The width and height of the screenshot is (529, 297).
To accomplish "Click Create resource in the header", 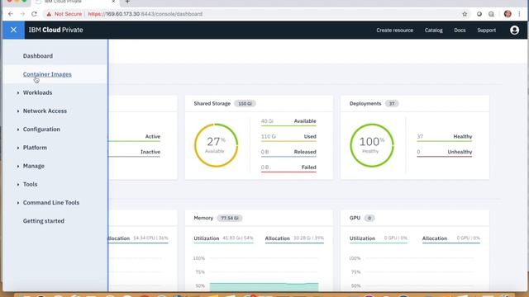I will tap(395, 30).
